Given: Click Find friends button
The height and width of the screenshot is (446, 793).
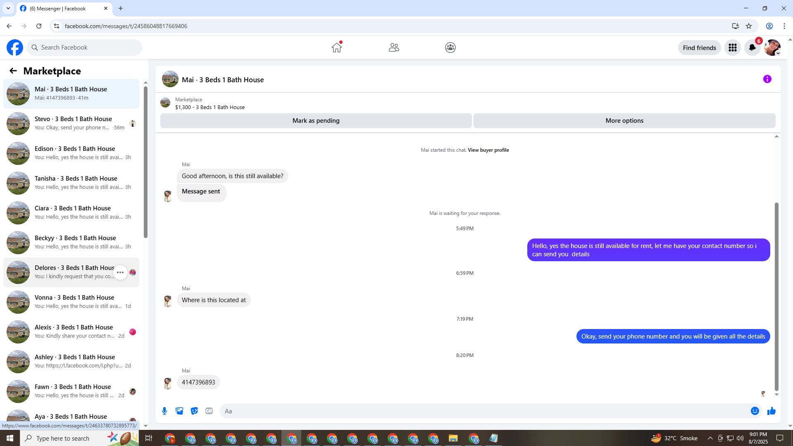Looking at the screenshot, I should coord(700,48).
